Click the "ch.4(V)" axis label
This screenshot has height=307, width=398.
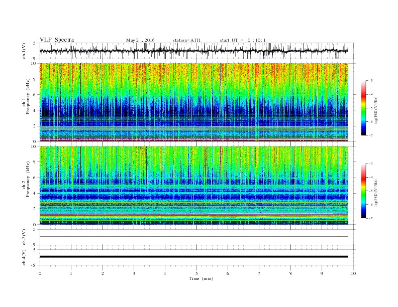pos(24,257)
